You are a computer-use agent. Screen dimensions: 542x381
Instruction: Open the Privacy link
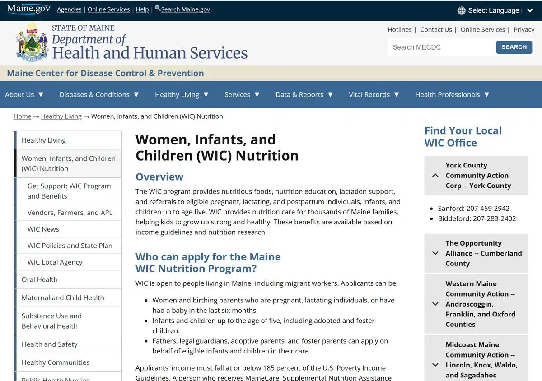[x=524, y=29]
